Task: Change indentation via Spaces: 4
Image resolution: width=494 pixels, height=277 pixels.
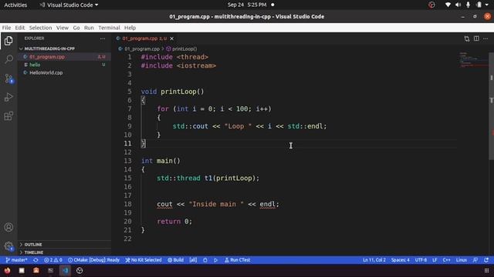Action: pos(401,260)
